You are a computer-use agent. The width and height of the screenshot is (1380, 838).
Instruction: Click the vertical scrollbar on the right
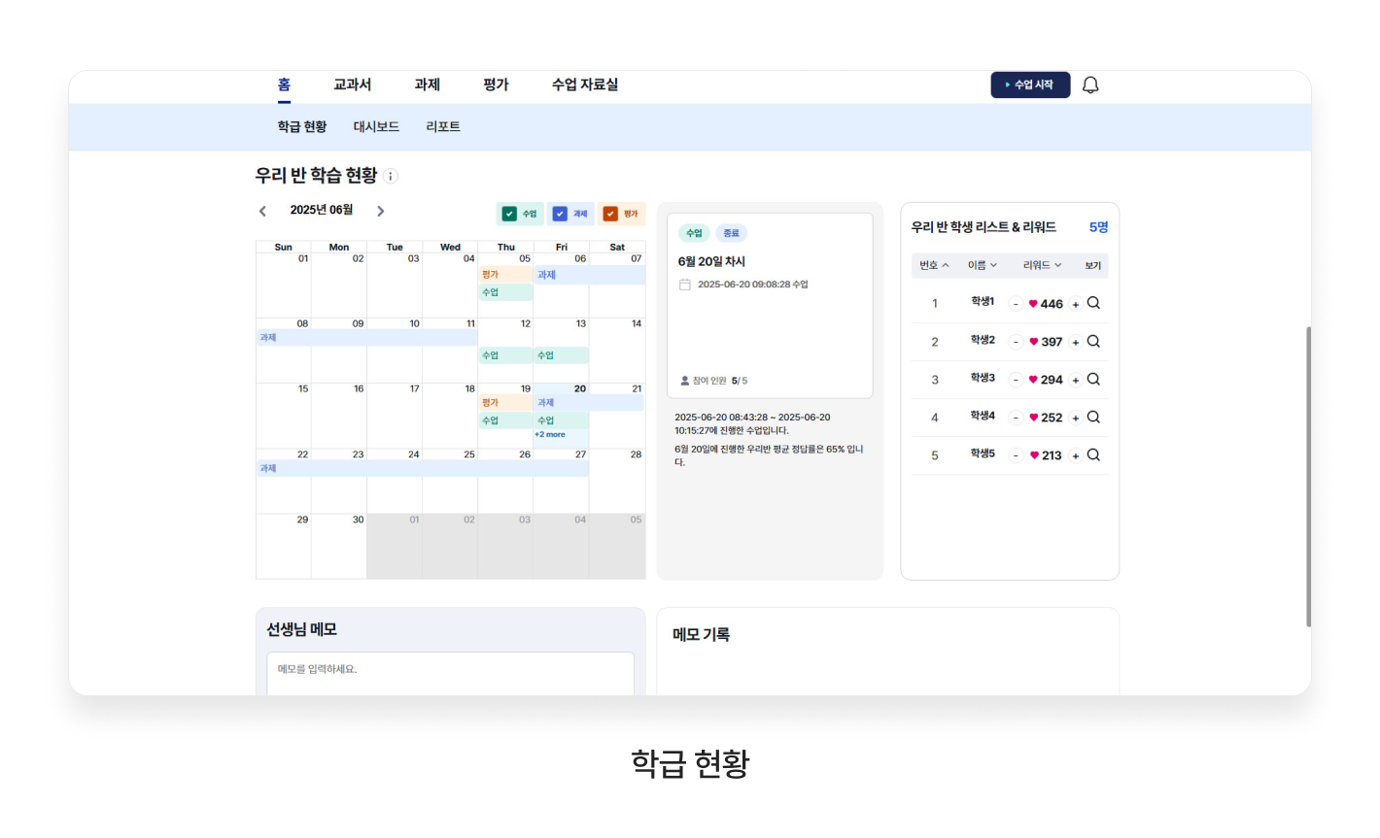(x=1308, y=476)
